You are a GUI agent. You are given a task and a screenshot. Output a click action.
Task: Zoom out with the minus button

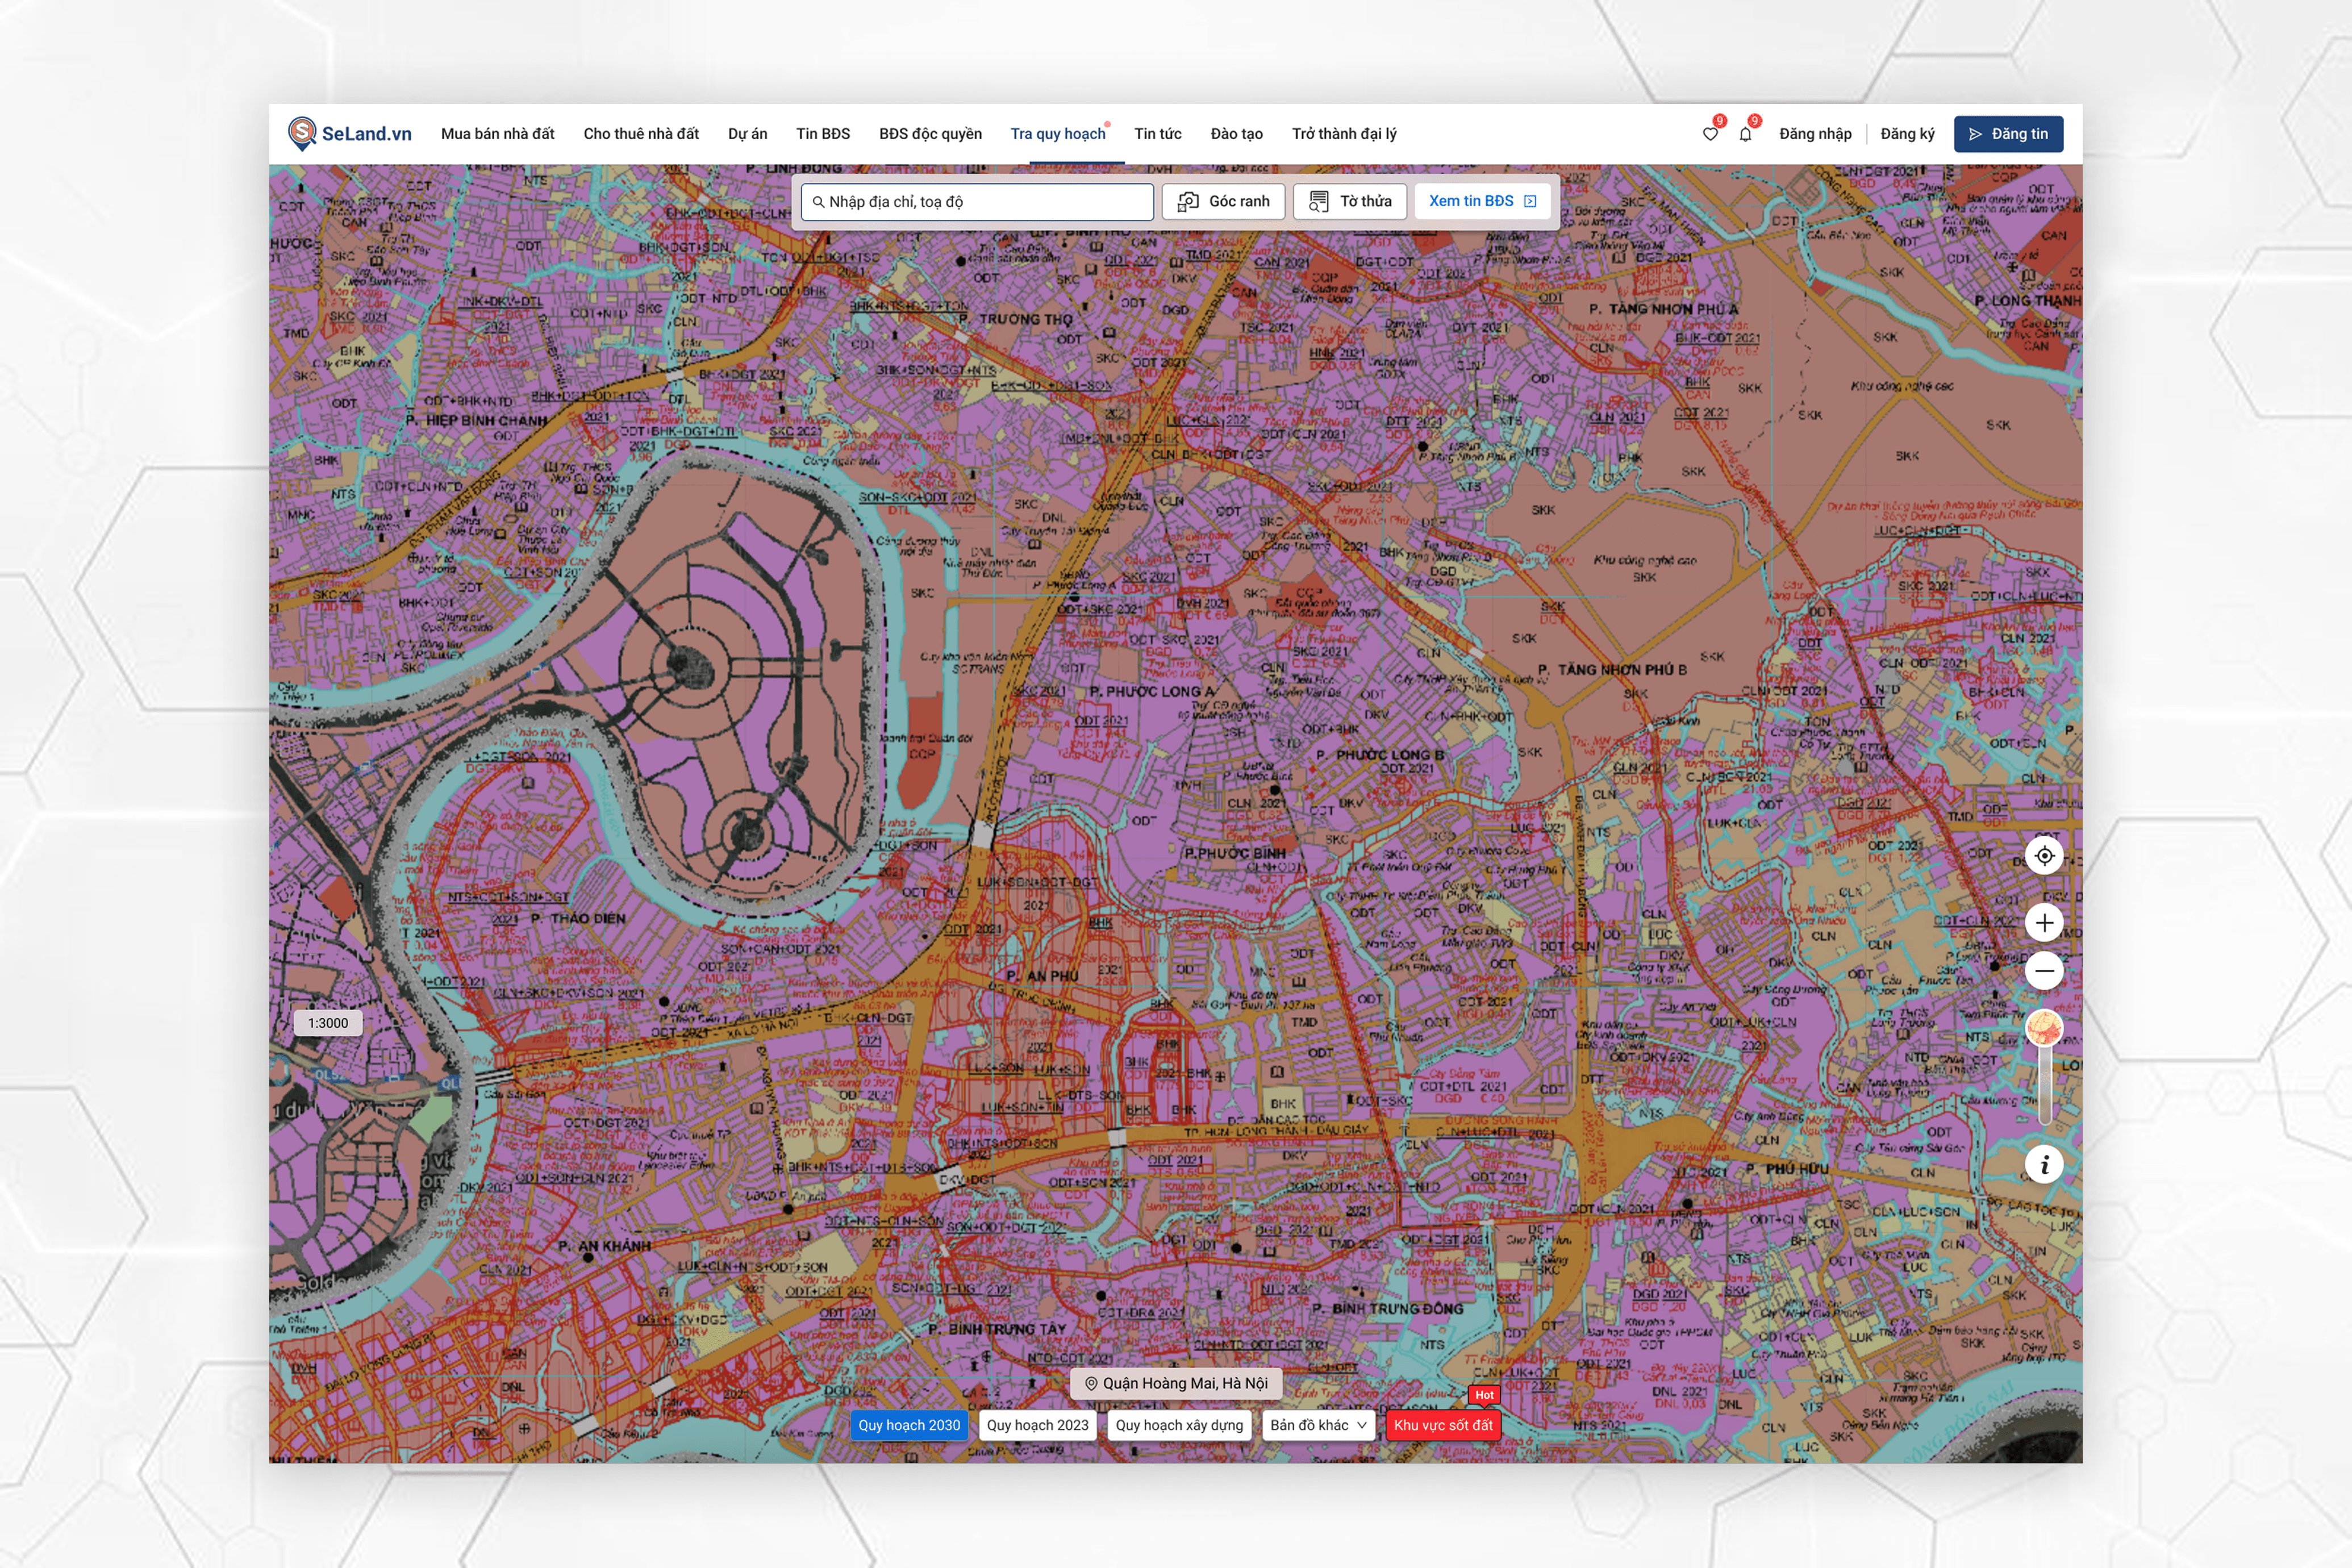coord(2044,971)
